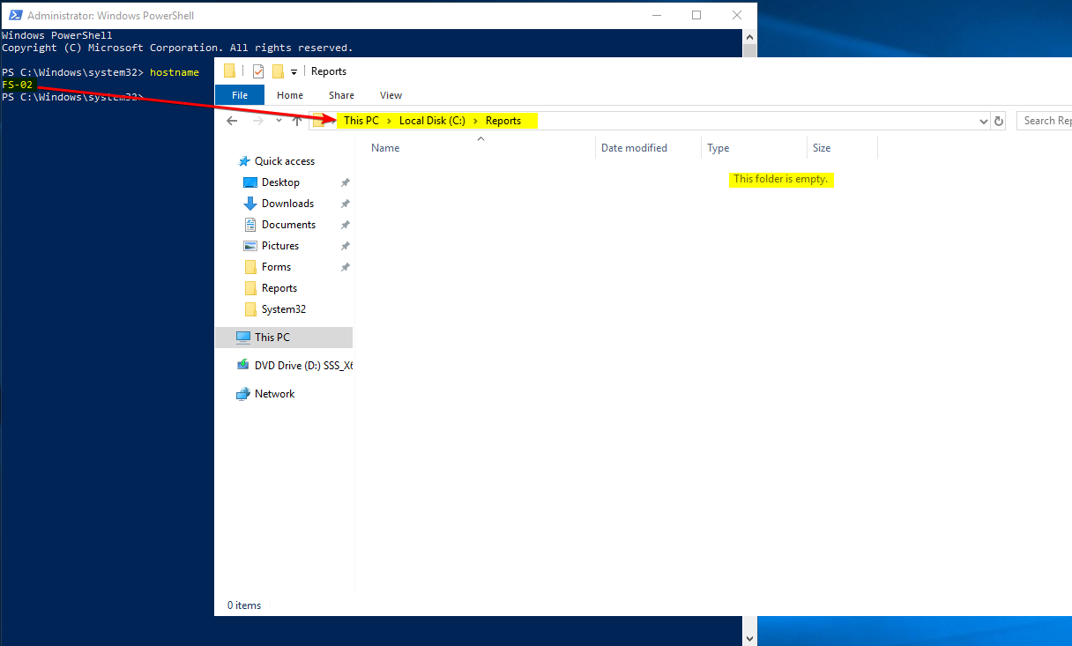Open the address bar history dropdown

point(984,122)
